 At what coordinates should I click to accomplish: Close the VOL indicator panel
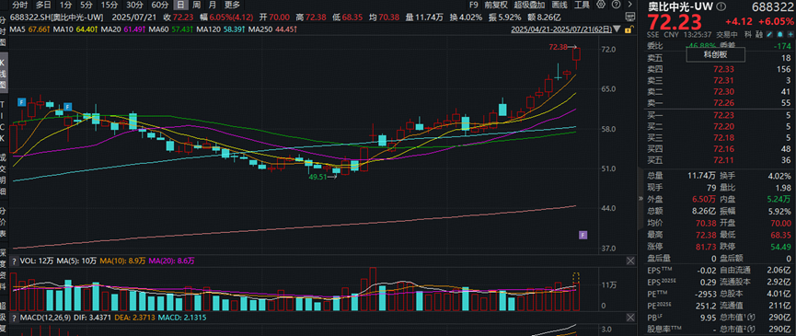click(x=629, y=261)
